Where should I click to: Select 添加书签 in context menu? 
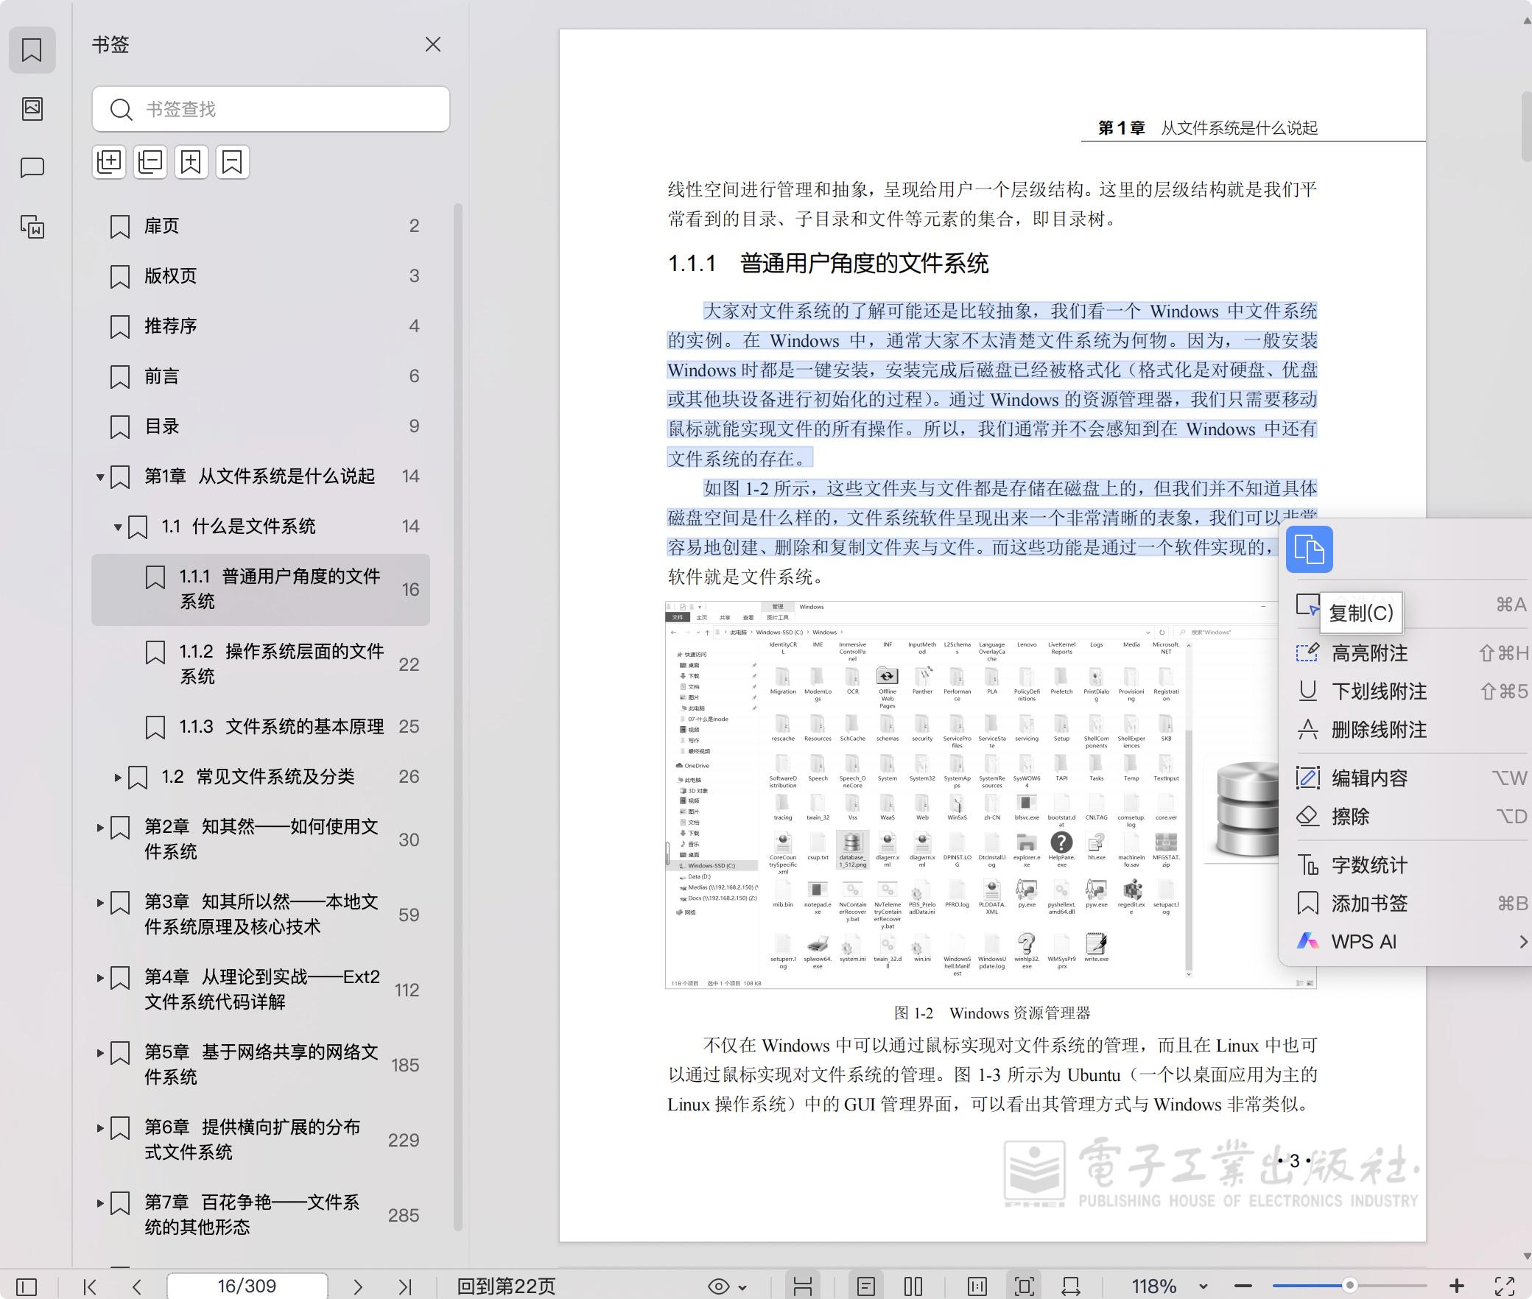[1368, 904]
